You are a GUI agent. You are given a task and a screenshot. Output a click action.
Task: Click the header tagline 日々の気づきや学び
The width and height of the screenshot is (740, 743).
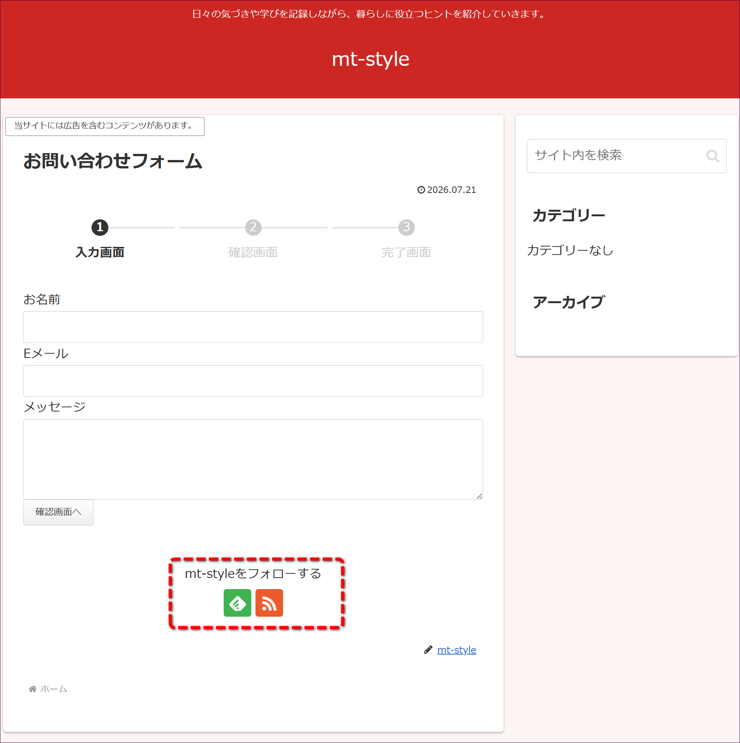pos(369,14)
